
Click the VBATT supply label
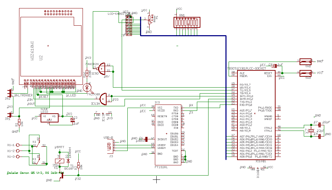click(x=60, y=147)
